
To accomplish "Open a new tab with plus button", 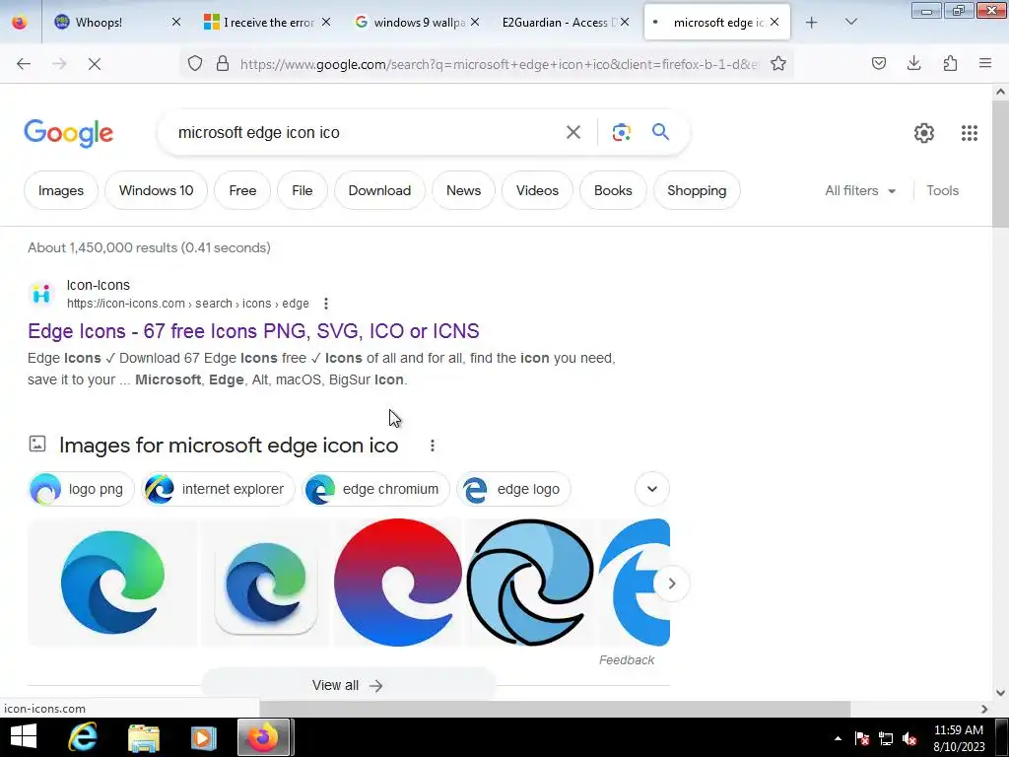I will (812, 23).
